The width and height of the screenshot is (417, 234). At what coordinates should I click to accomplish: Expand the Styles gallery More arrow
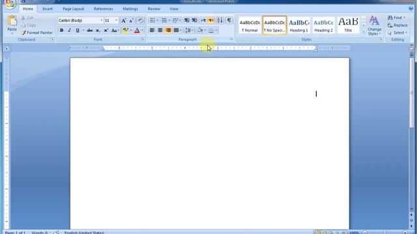pos(364,32)
